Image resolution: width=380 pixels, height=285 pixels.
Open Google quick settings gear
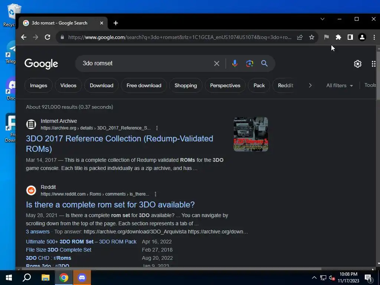click(358, 64)
